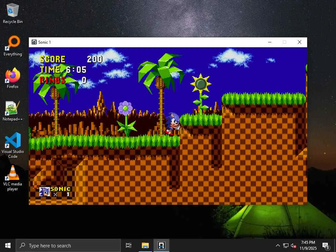This screenshot has height=252, width=336.
Task: Close the Sonic 1 window
Action: coord(300,42)
